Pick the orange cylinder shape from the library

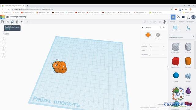pos(188,61)
